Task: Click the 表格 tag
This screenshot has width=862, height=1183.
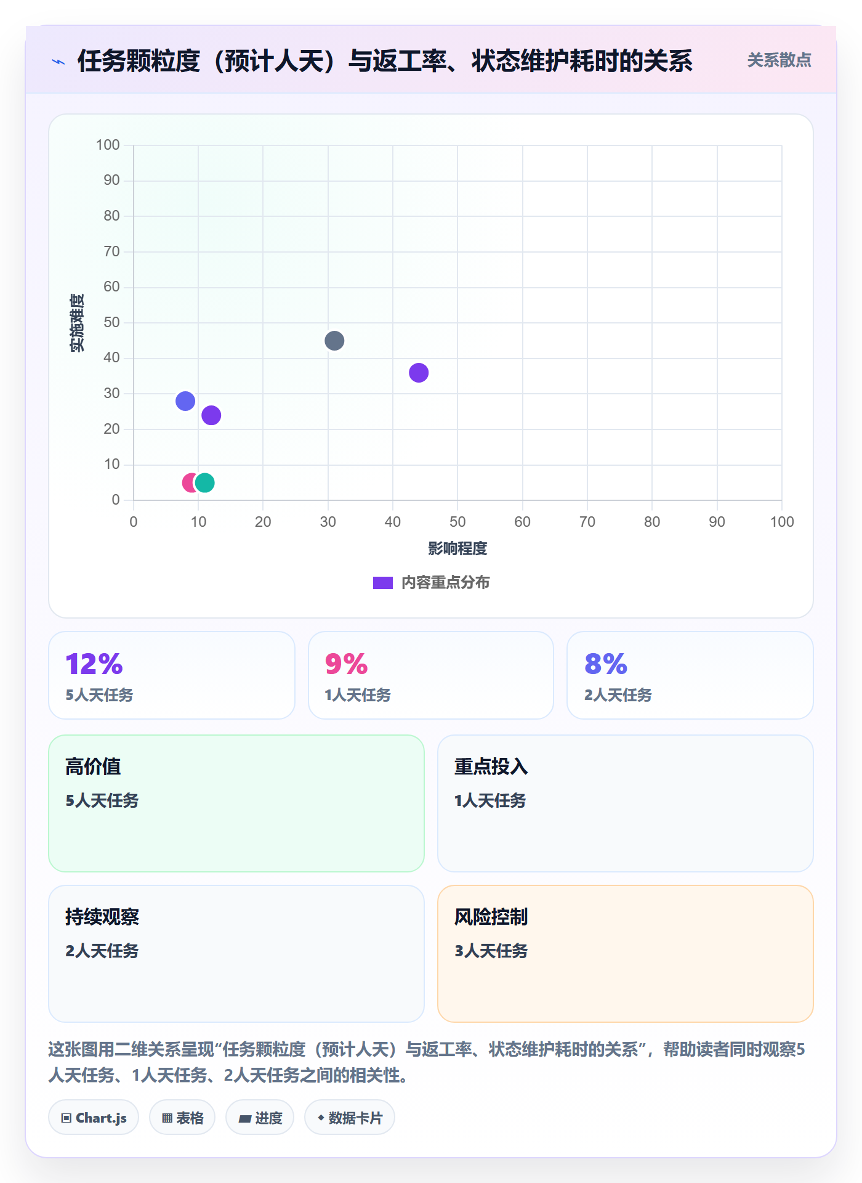Action: pos(182,1118)
